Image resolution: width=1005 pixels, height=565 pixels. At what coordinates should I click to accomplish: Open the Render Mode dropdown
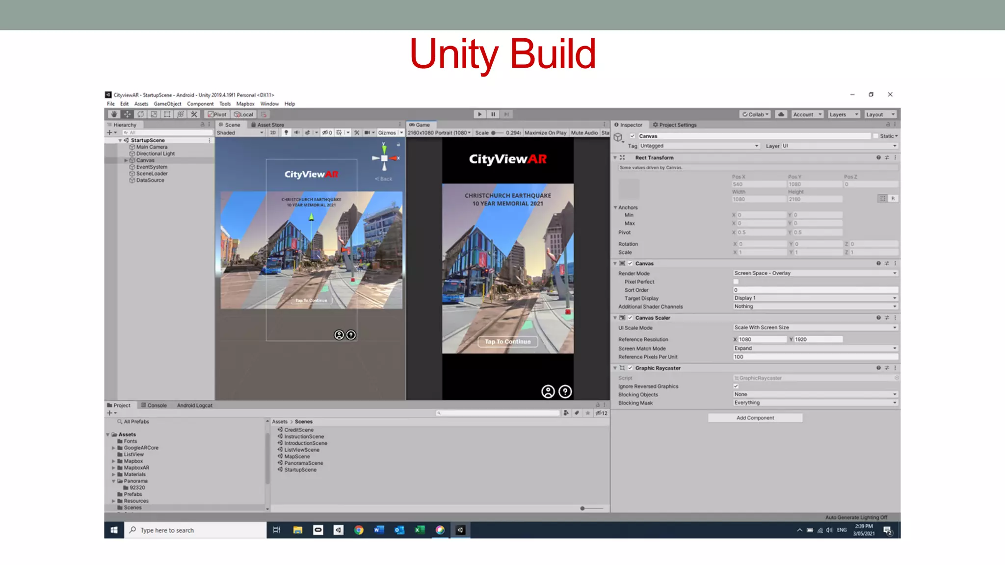[x=815, y=273]
